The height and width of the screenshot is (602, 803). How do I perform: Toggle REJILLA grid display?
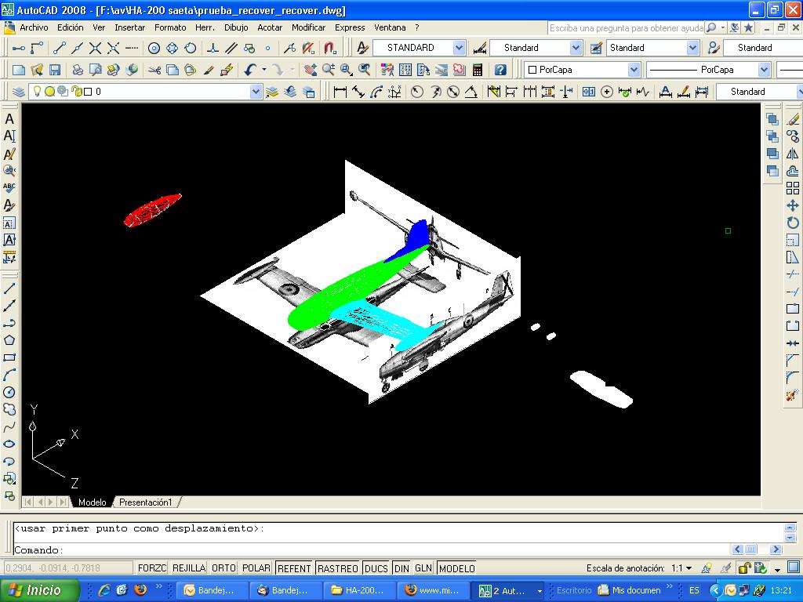[189, 568]
